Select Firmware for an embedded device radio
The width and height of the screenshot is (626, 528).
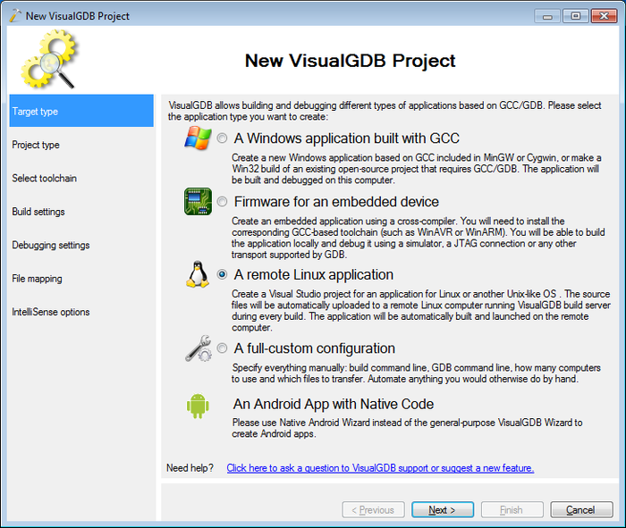[222, 202]
